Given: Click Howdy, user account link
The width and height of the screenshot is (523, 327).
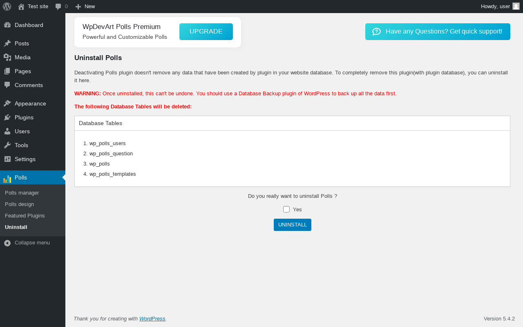Looking at the screenshot, I should pos(495,7).
